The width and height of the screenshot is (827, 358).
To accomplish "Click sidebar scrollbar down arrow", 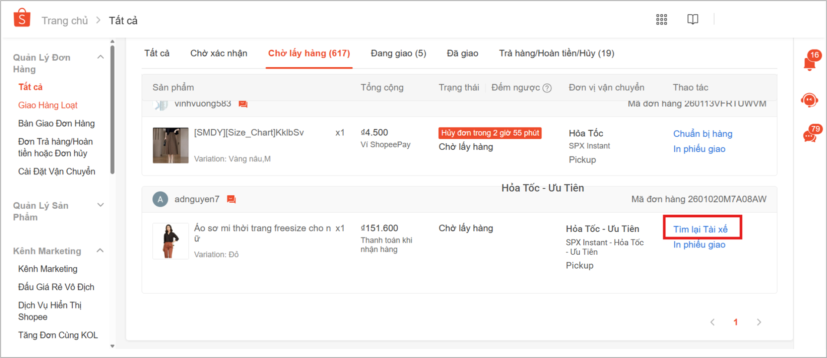I will point(112,346).
